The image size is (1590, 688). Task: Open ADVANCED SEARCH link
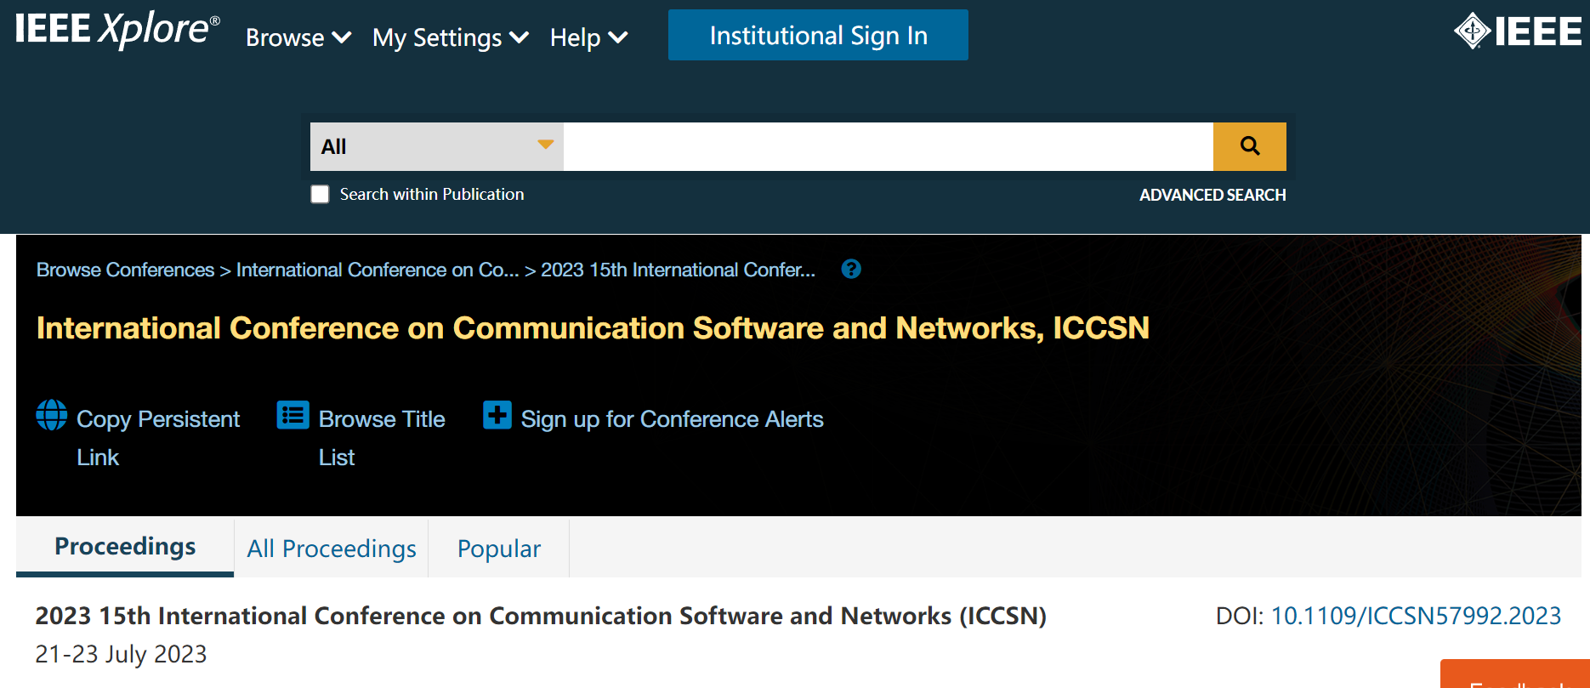click(1212, 195)
